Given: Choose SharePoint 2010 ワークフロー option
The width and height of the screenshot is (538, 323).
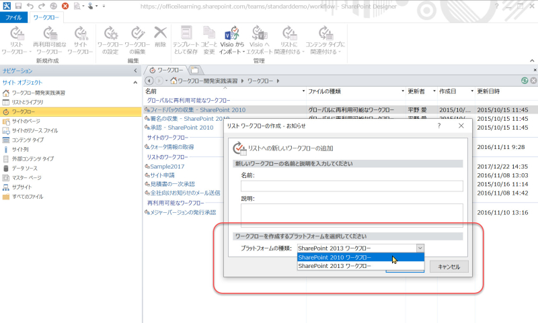Looking at the screenshot, I should pyautogui.click(x=360, y=257).
